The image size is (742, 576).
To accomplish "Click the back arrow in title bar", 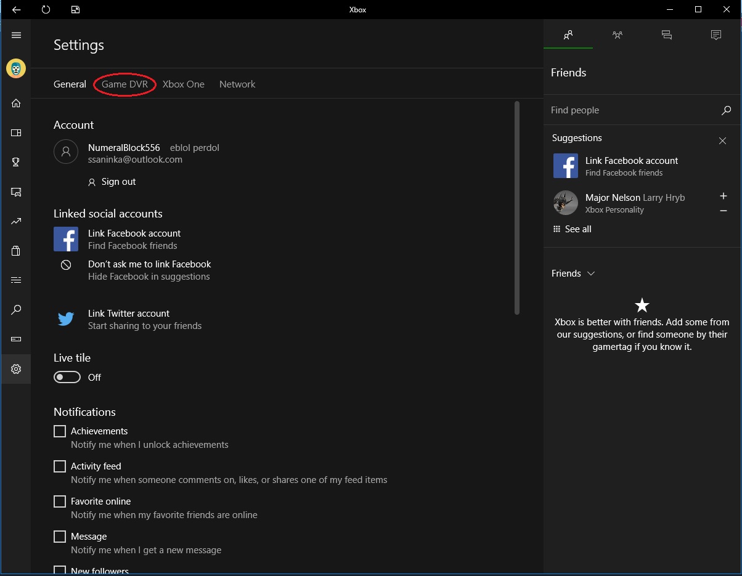I will [x=17, y=10].
